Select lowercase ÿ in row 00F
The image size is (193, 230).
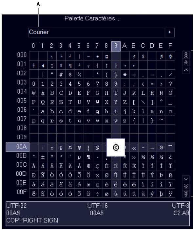click(170, 194)
